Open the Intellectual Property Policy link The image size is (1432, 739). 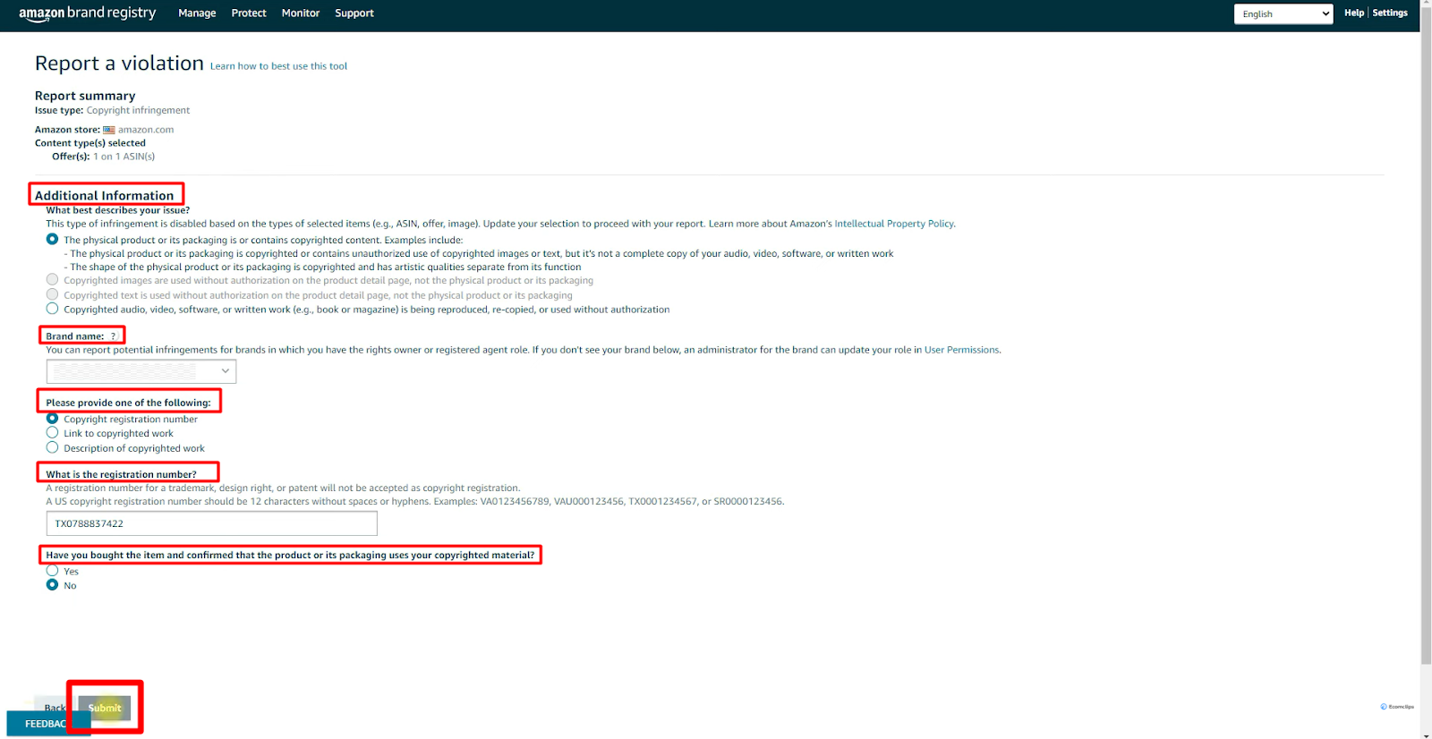(x=894, y=224)
